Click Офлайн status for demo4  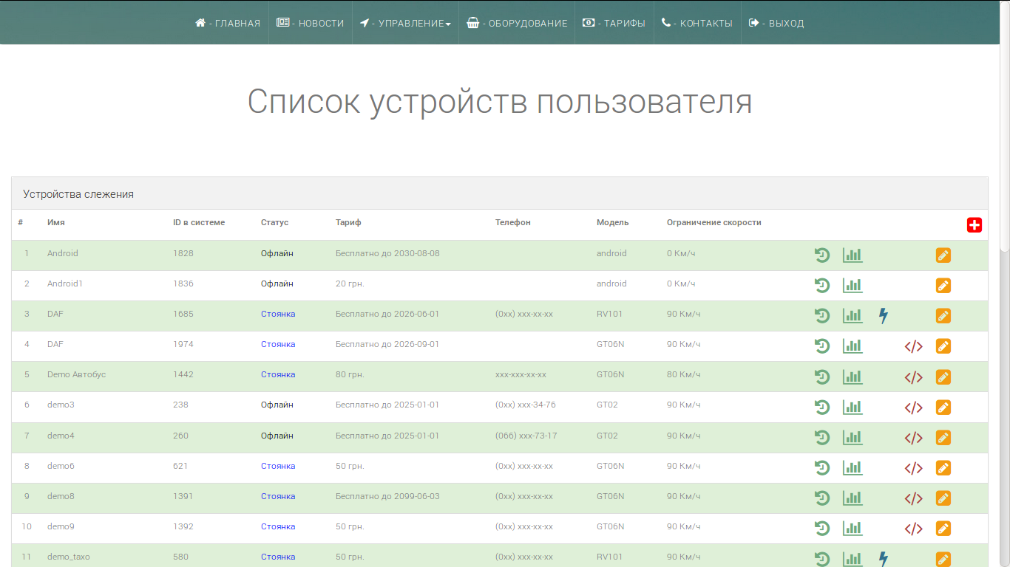pos(277,436)
